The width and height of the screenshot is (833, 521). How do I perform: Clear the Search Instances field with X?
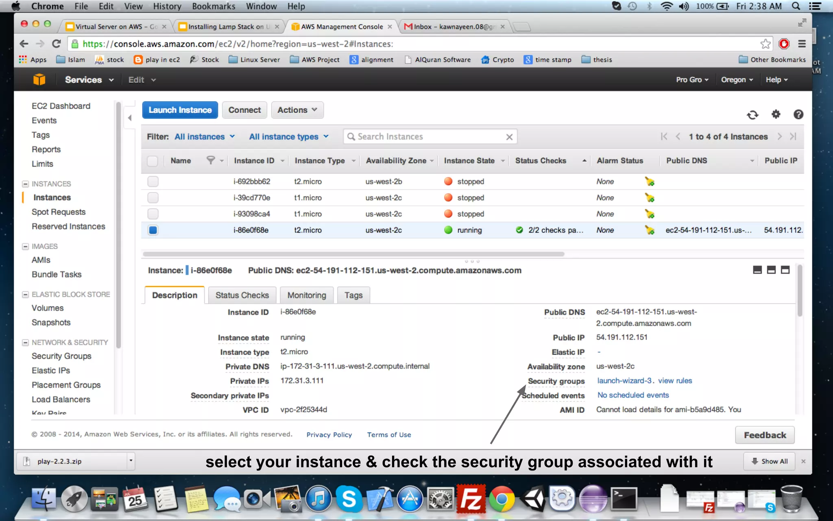[509, 137]
